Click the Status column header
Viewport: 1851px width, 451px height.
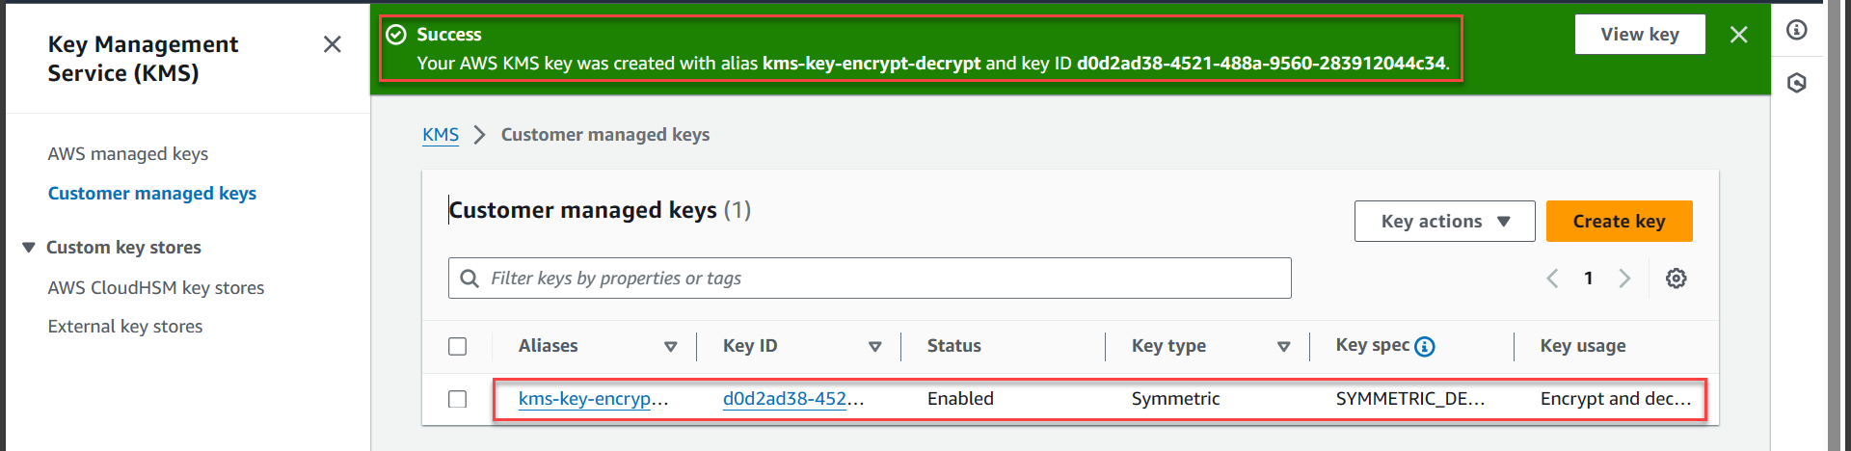[x=954, y=346]
